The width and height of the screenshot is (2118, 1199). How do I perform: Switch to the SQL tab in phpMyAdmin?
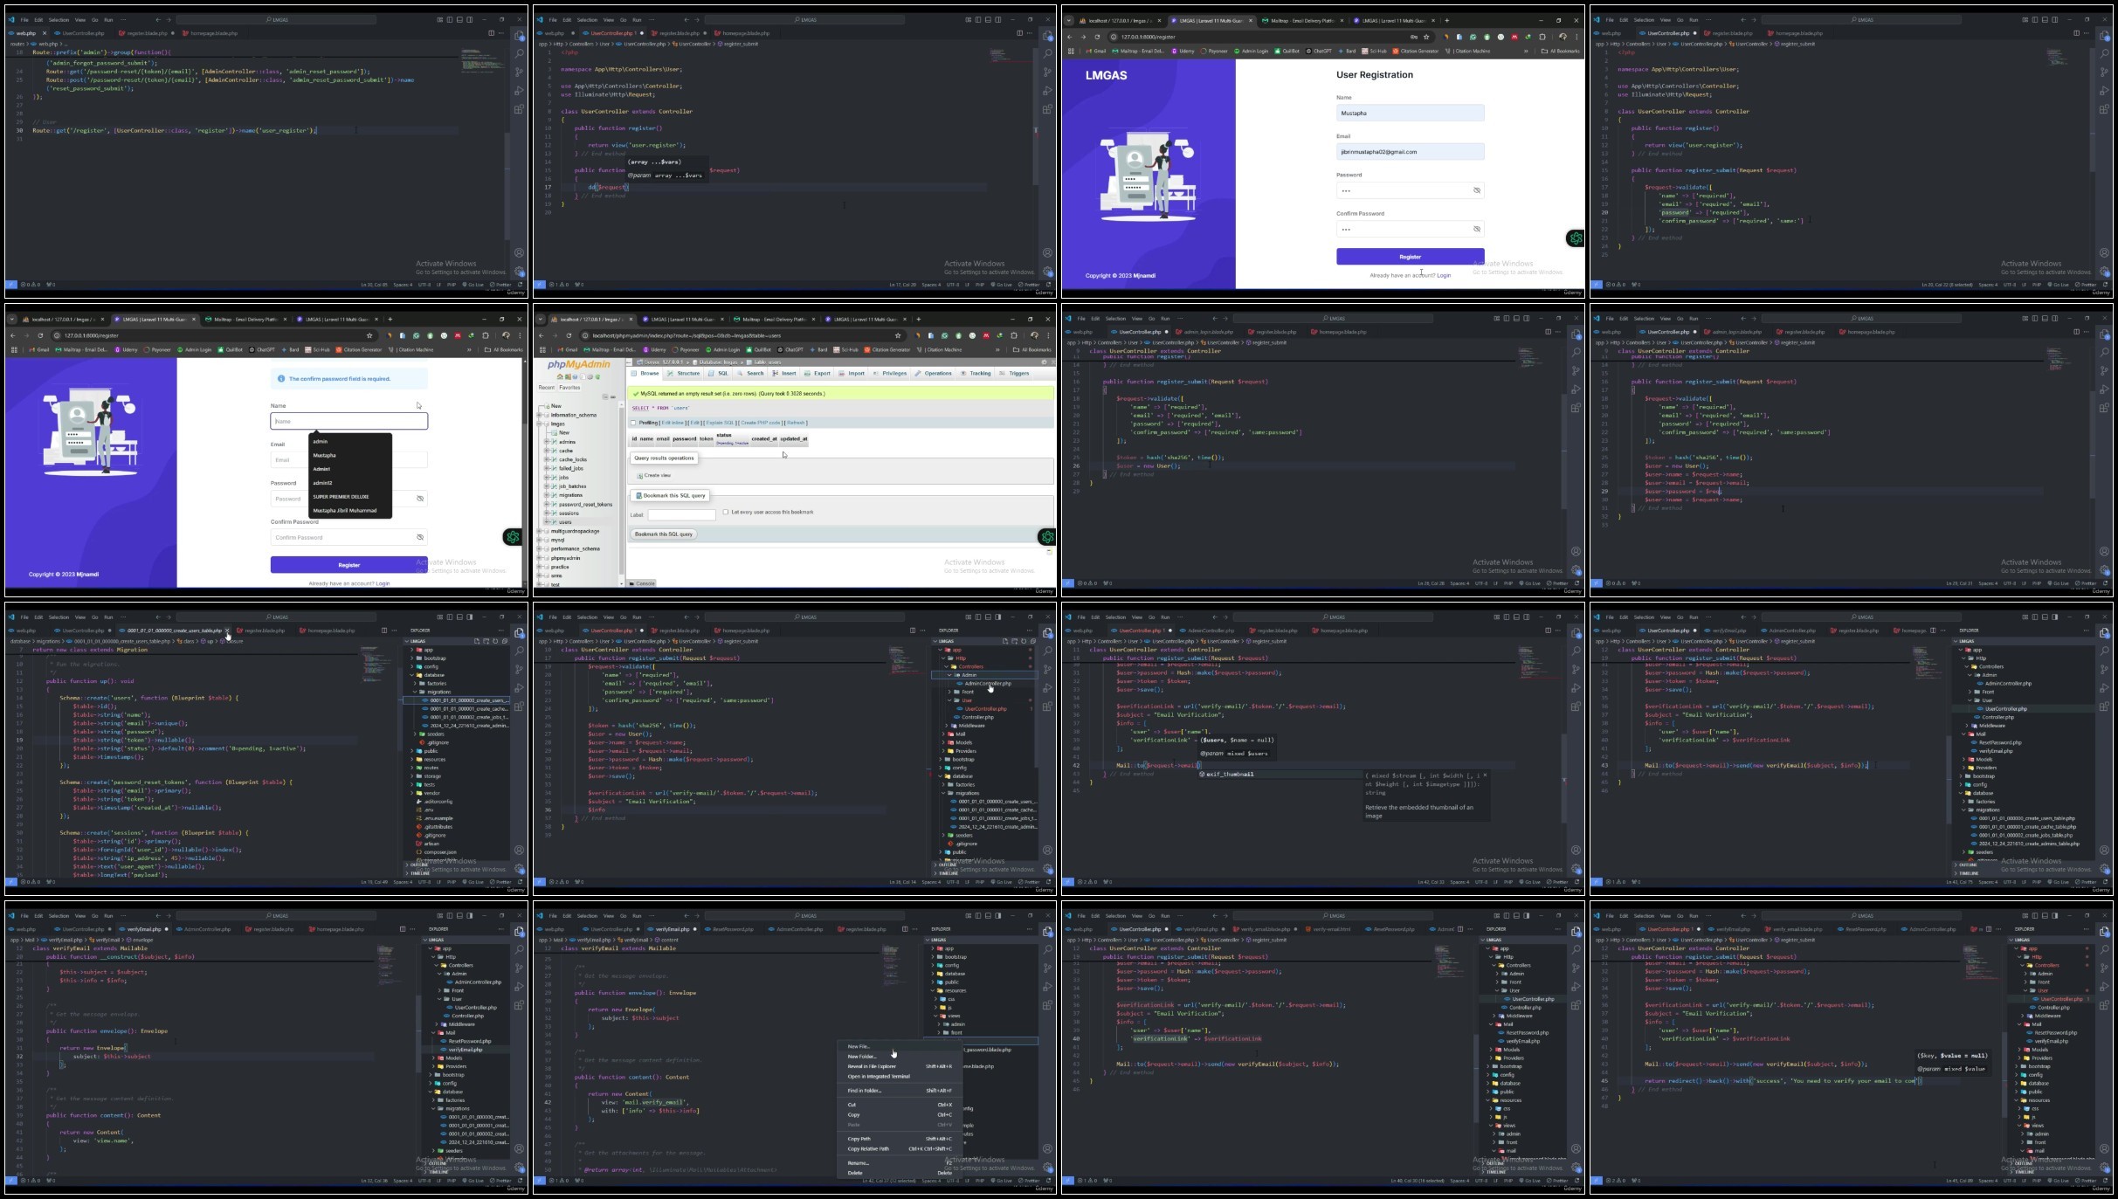pos(718,373)
